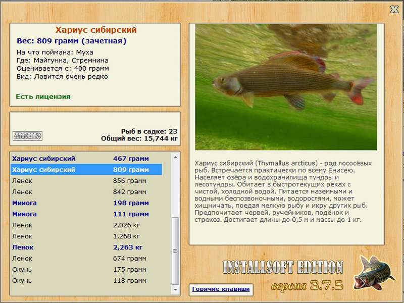
Task: Click the fish list scroll down arrow
Action: (x=175, y=289)
